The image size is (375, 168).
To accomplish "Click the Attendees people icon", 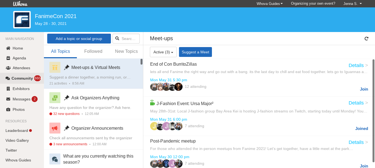I will point(8,68).
